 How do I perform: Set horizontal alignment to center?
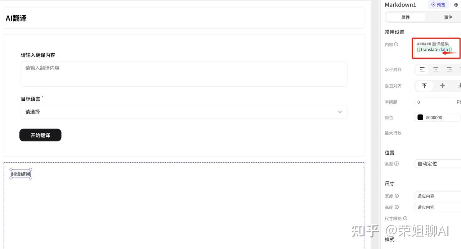[436, 69]
